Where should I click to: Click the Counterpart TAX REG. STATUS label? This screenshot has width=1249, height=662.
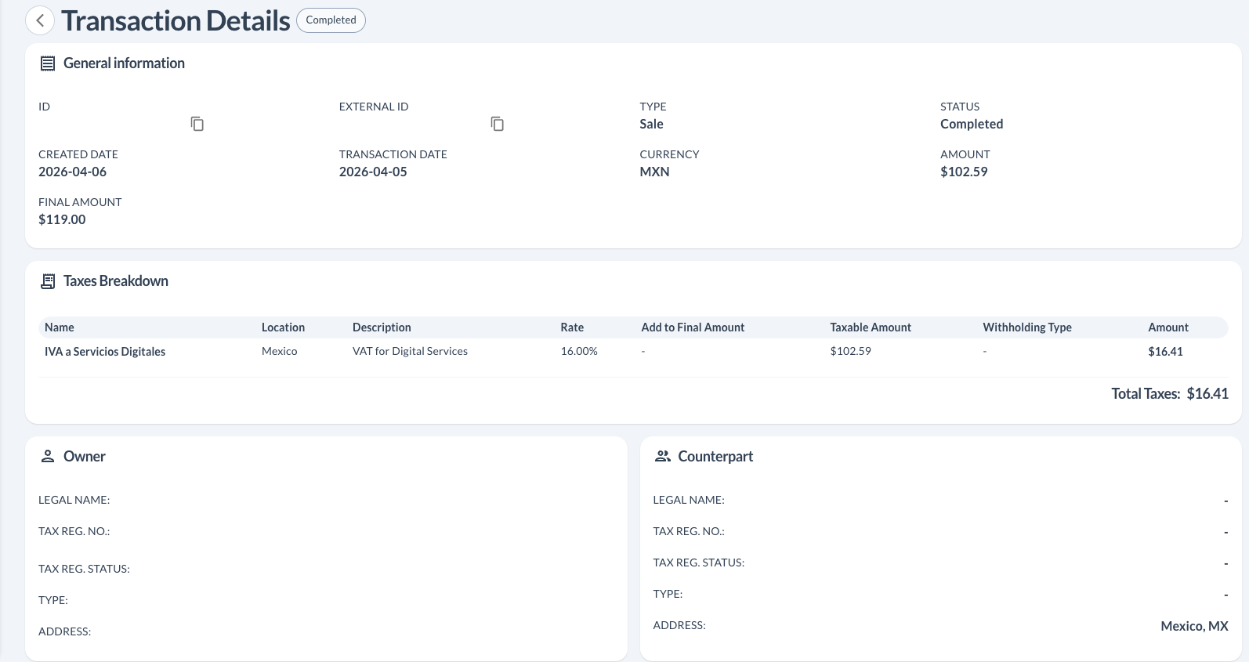click(x=698, y=563)
